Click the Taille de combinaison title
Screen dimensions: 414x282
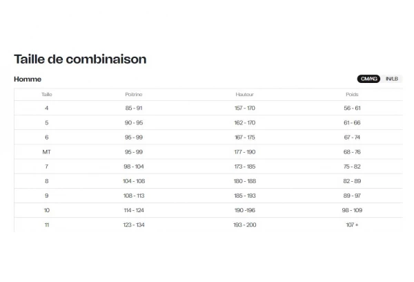80,59
